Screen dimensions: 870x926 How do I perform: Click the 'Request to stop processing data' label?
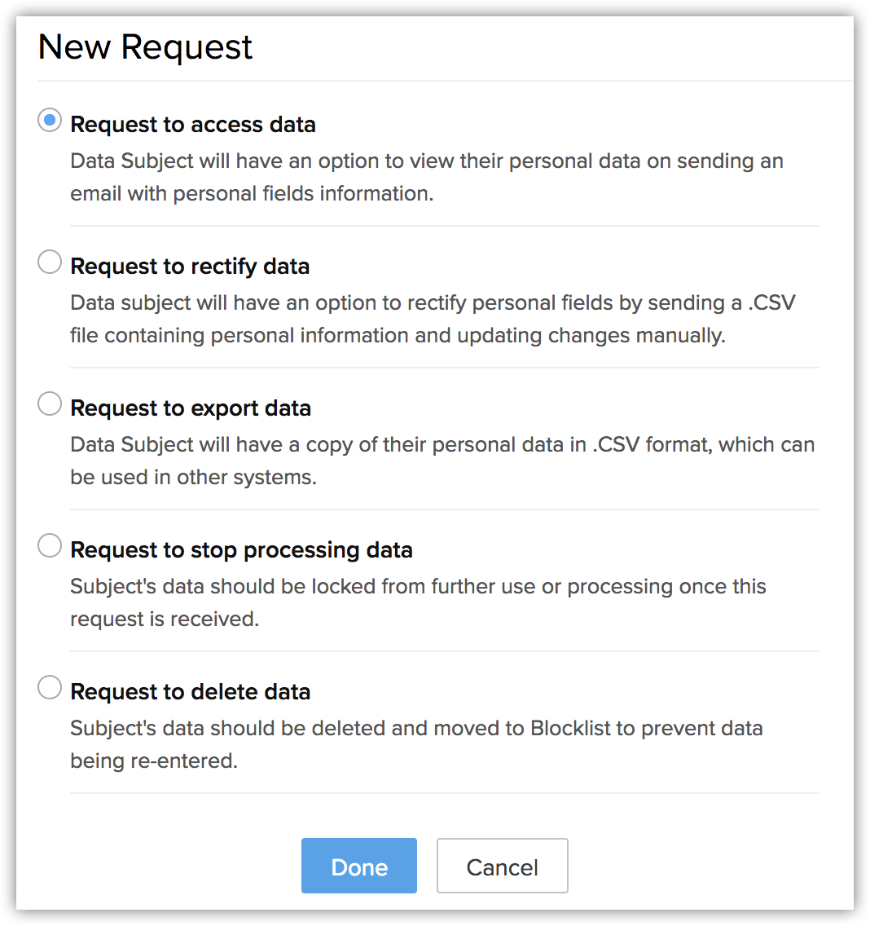coord(241,550)
